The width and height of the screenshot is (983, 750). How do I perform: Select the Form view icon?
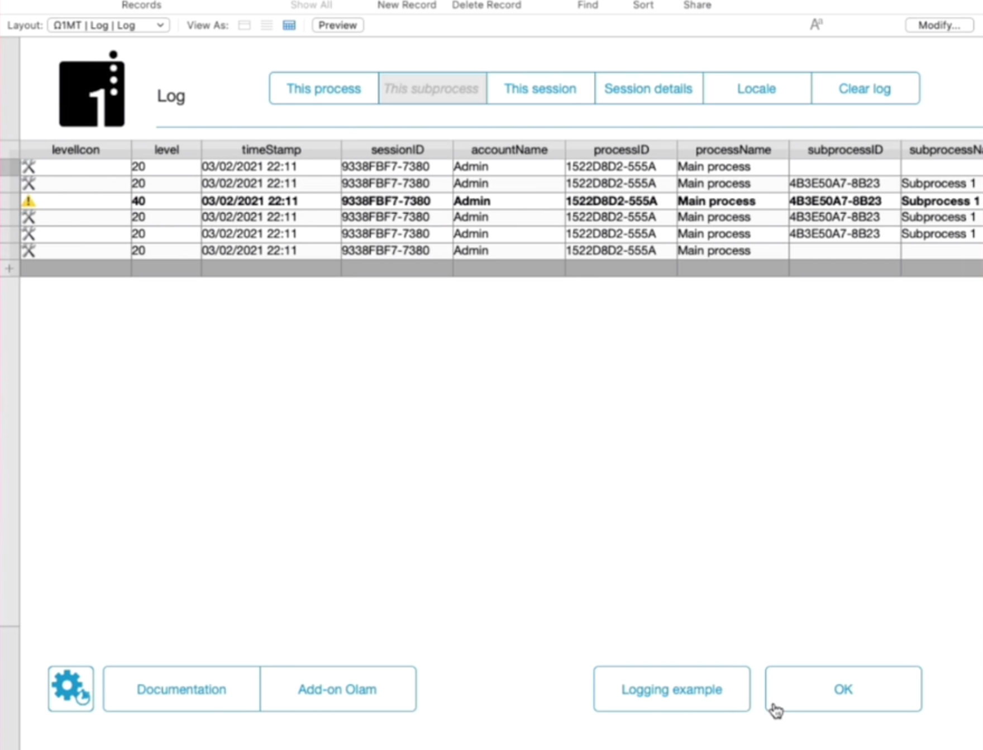tap(244, 25)
